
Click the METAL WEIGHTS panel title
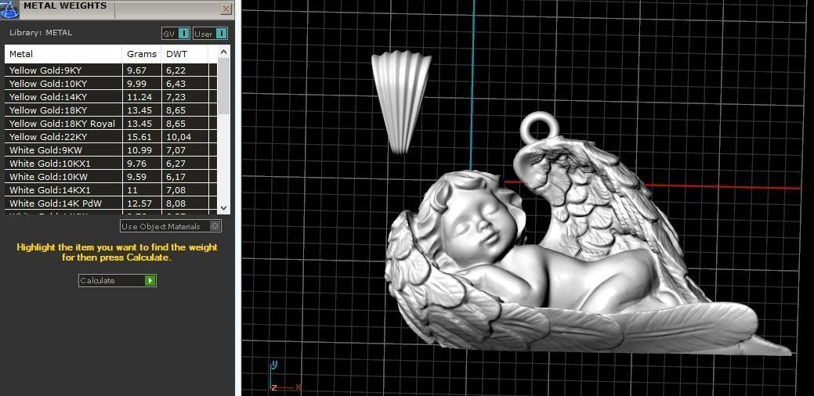click(65, 6)
